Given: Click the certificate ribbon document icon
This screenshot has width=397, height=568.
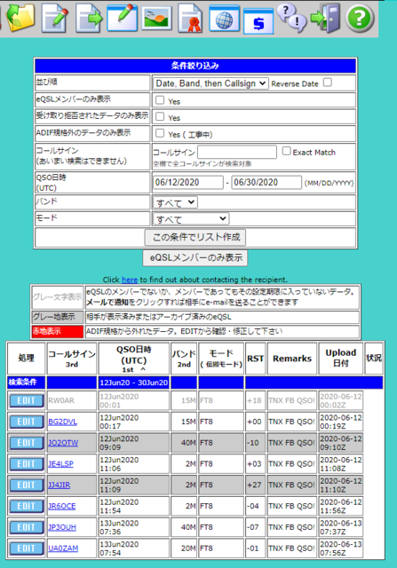Looking at the screenshot, I should (x=190, y=18).
